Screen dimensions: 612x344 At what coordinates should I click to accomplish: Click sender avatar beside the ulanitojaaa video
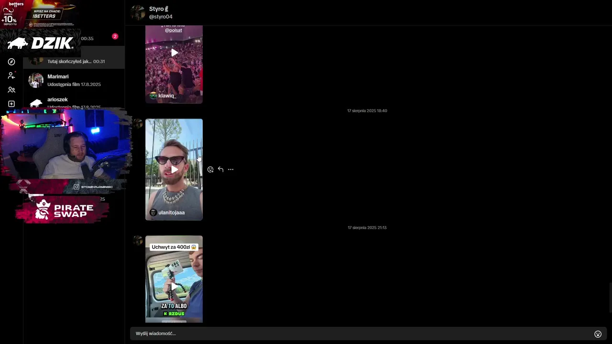point(138,124)
